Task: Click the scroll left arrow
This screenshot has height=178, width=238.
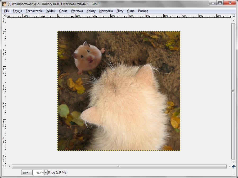Action: point(9,166)
